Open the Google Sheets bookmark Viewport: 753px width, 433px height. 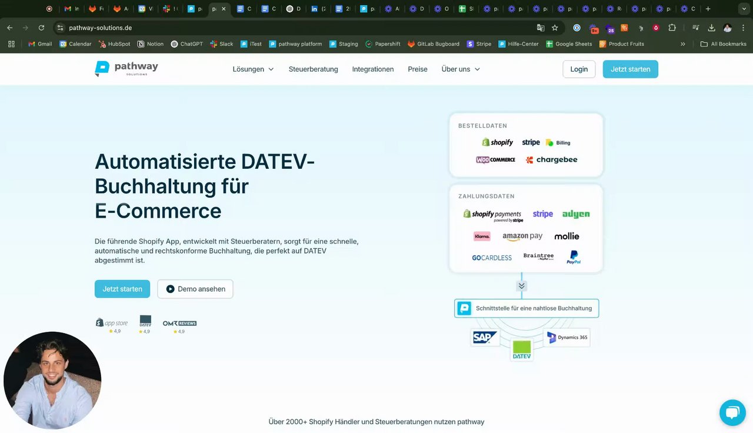pos(569,44)
